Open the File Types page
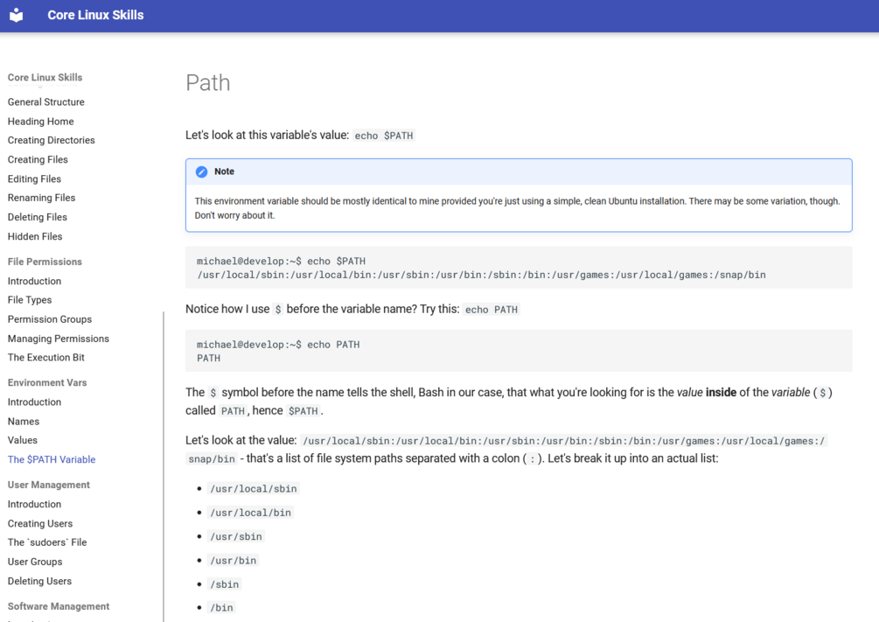The height and width of the screenshot is (622, 879). [x=30, y=300]
